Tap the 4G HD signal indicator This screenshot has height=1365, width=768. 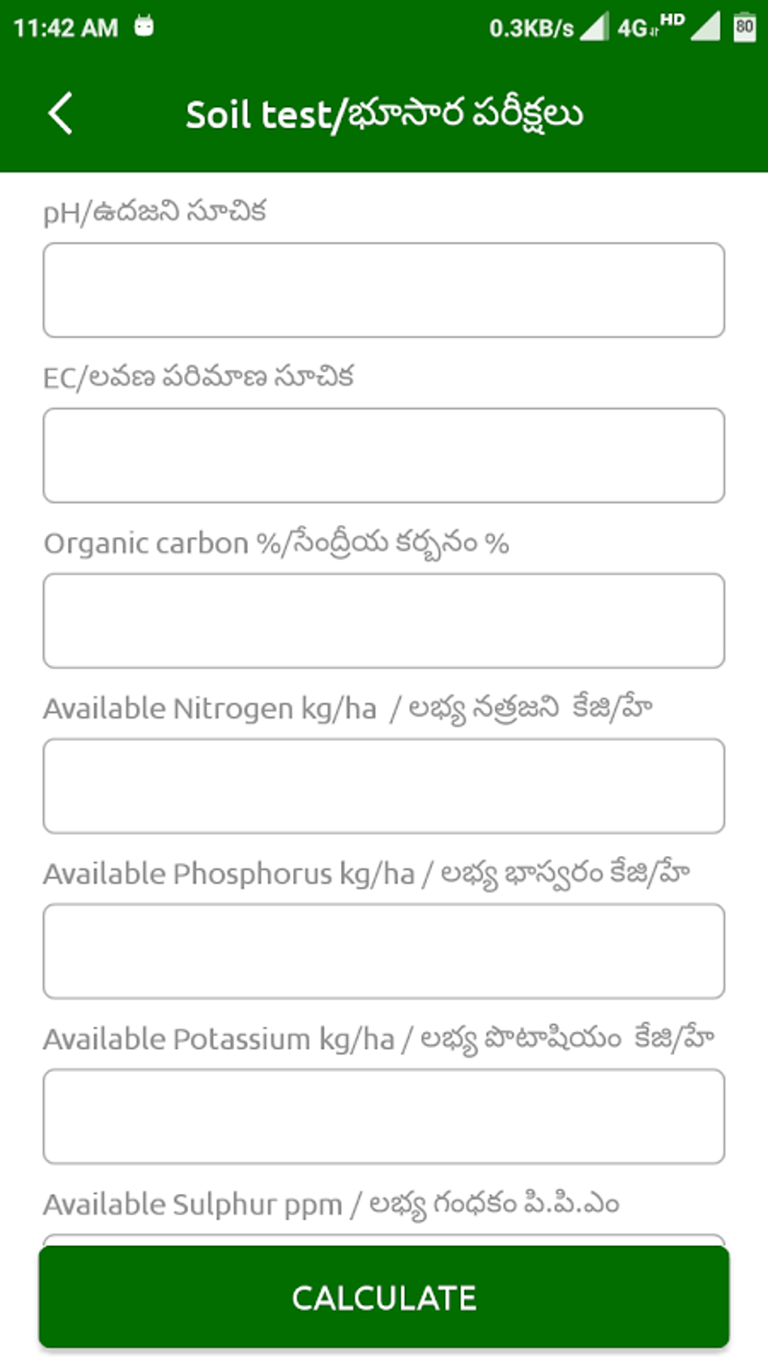click(651, 27)
